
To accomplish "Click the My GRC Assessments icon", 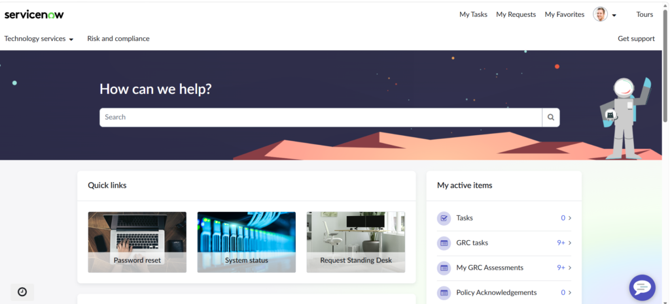I will pyautogui.click(x=444, y=268).
